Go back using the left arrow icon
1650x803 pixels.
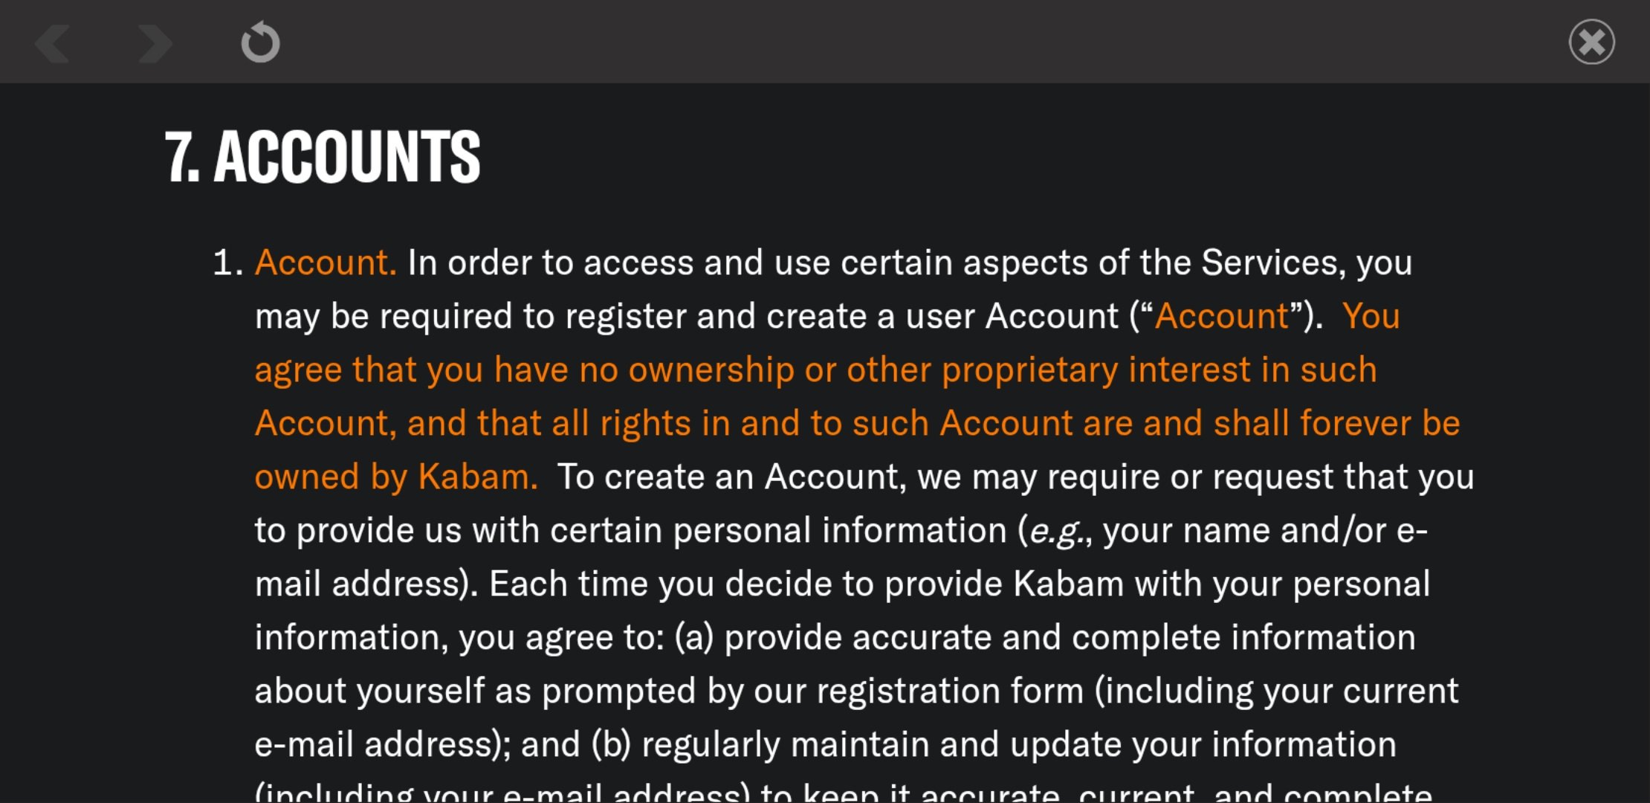click(53, 43)
